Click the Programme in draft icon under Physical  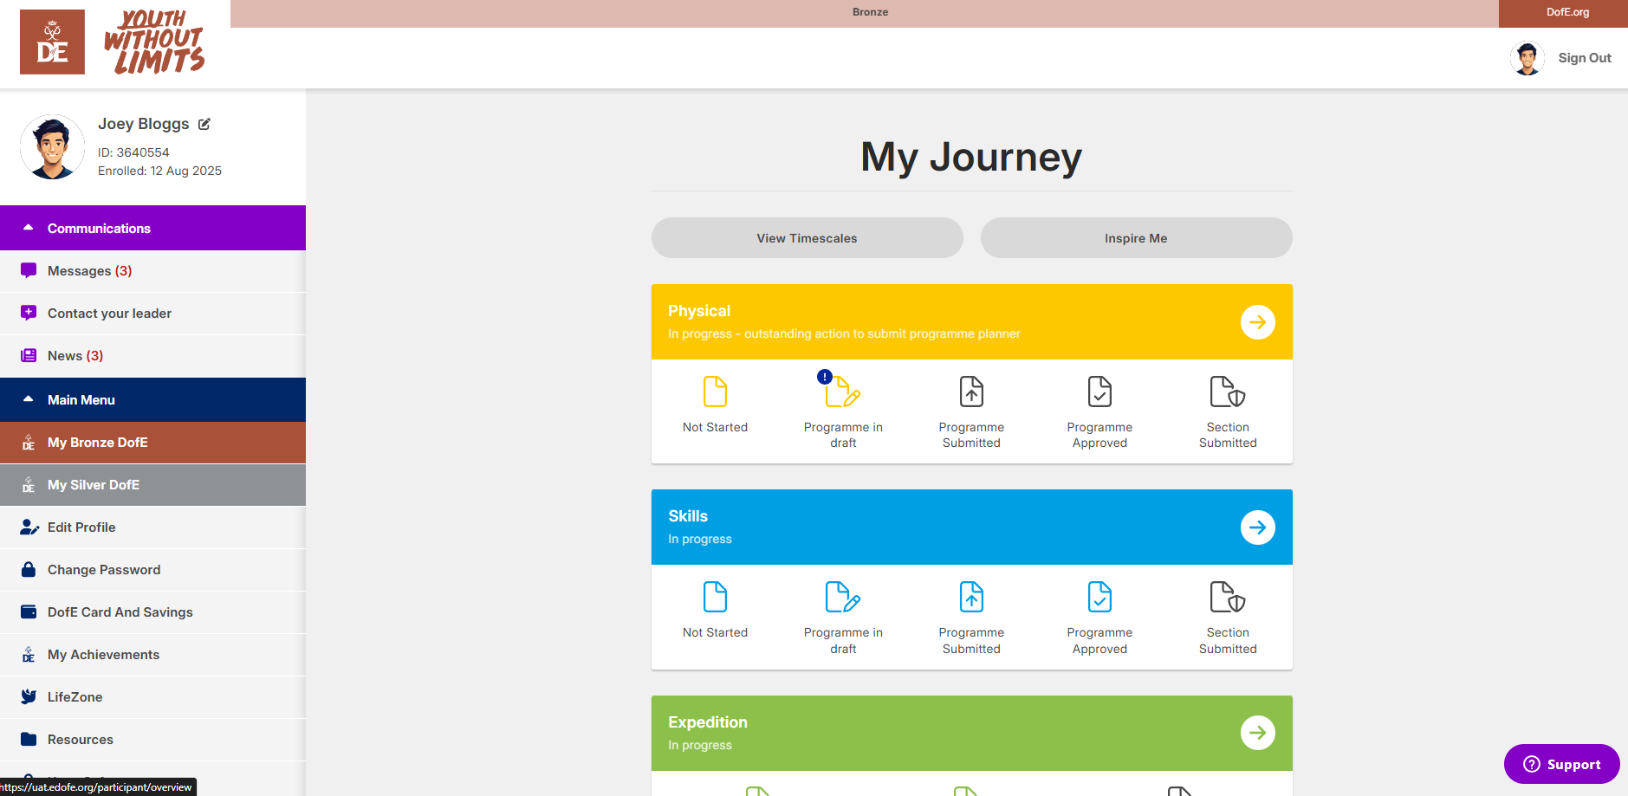point(842,392)
